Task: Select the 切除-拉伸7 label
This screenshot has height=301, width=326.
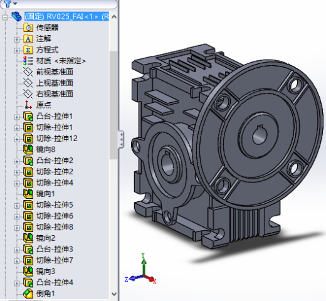Action: pos(55,260)
